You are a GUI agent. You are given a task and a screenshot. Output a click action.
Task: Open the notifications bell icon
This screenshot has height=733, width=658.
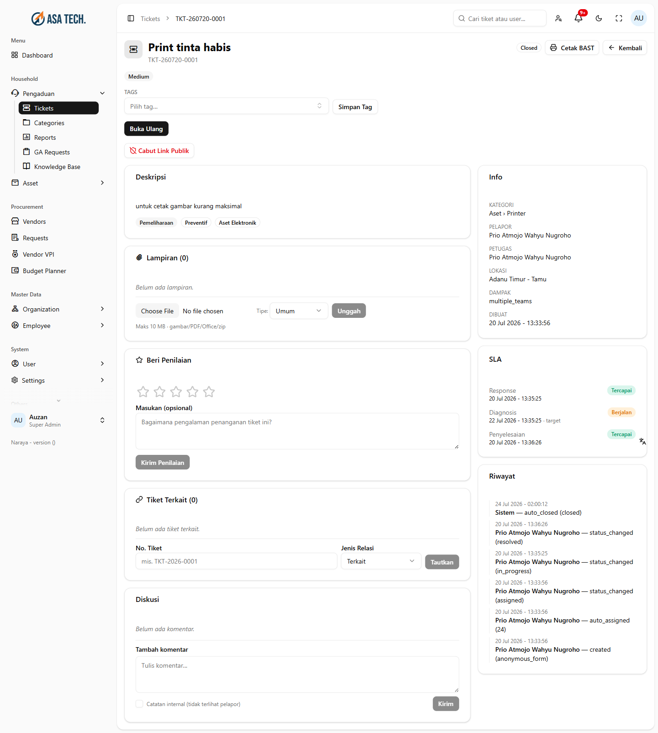coord(578,18)
